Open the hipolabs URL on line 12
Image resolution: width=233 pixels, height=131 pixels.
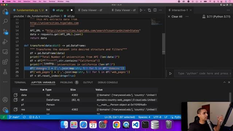pos(54,23)
